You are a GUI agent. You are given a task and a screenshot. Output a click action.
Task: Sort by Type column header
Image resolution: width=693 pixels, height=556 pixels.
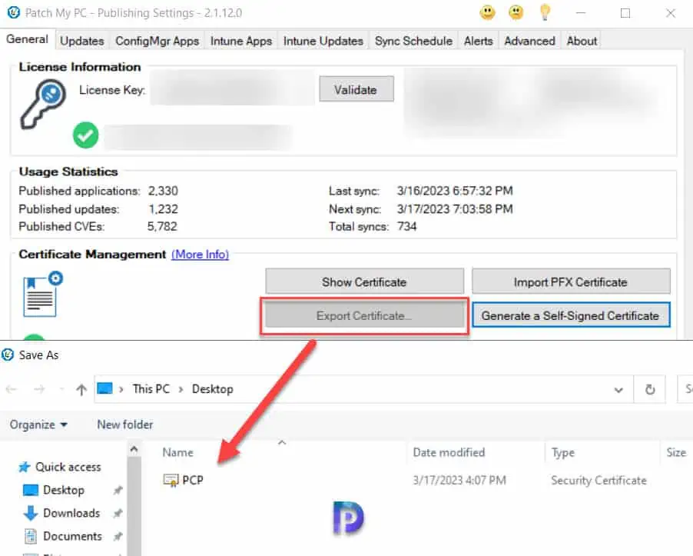pos(563,452)
